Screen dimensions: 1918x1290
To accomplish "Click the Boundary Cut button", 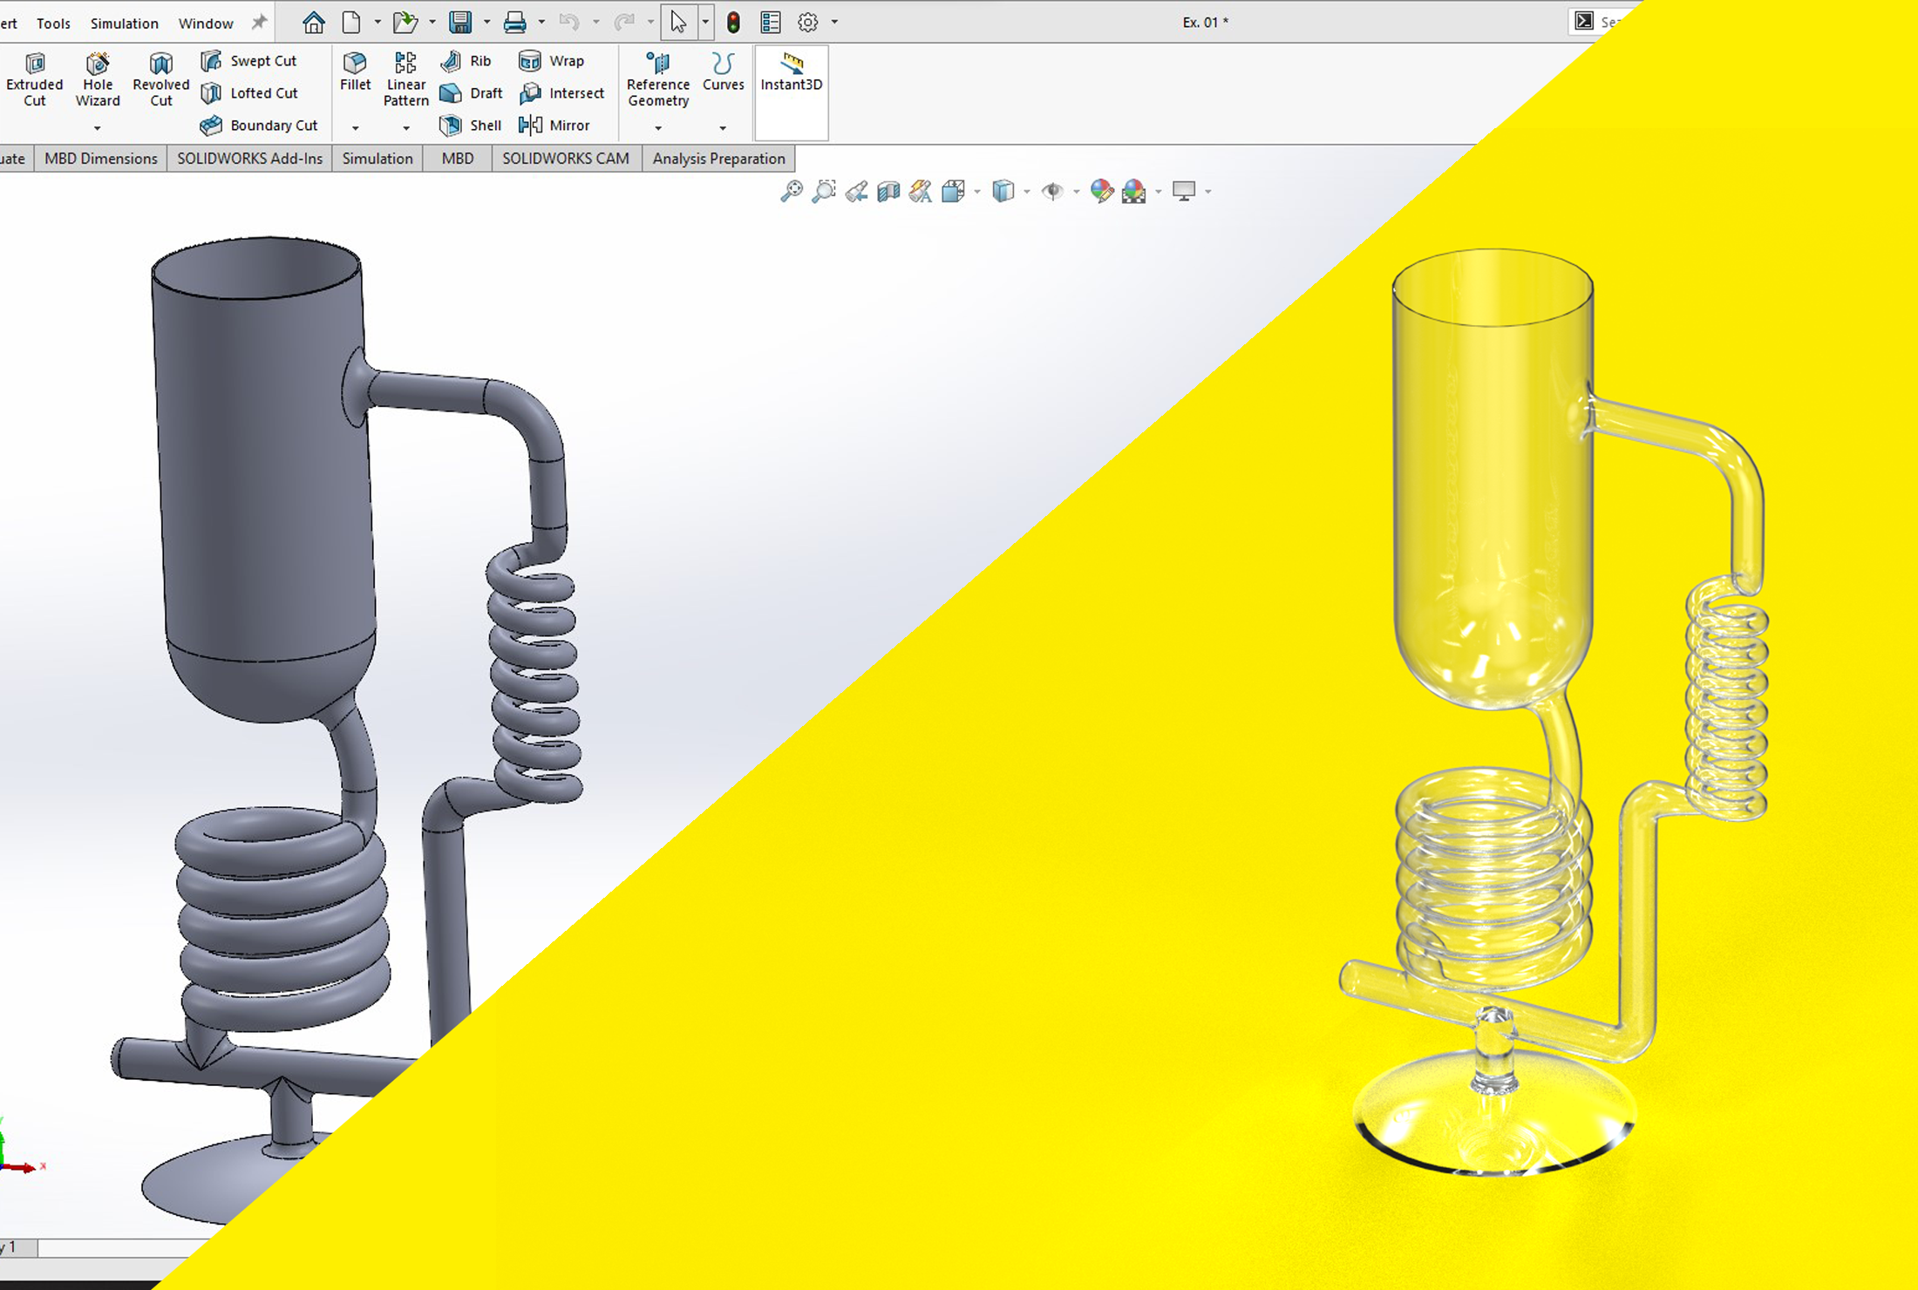I will pyautogui.click(x=258, y=126).
